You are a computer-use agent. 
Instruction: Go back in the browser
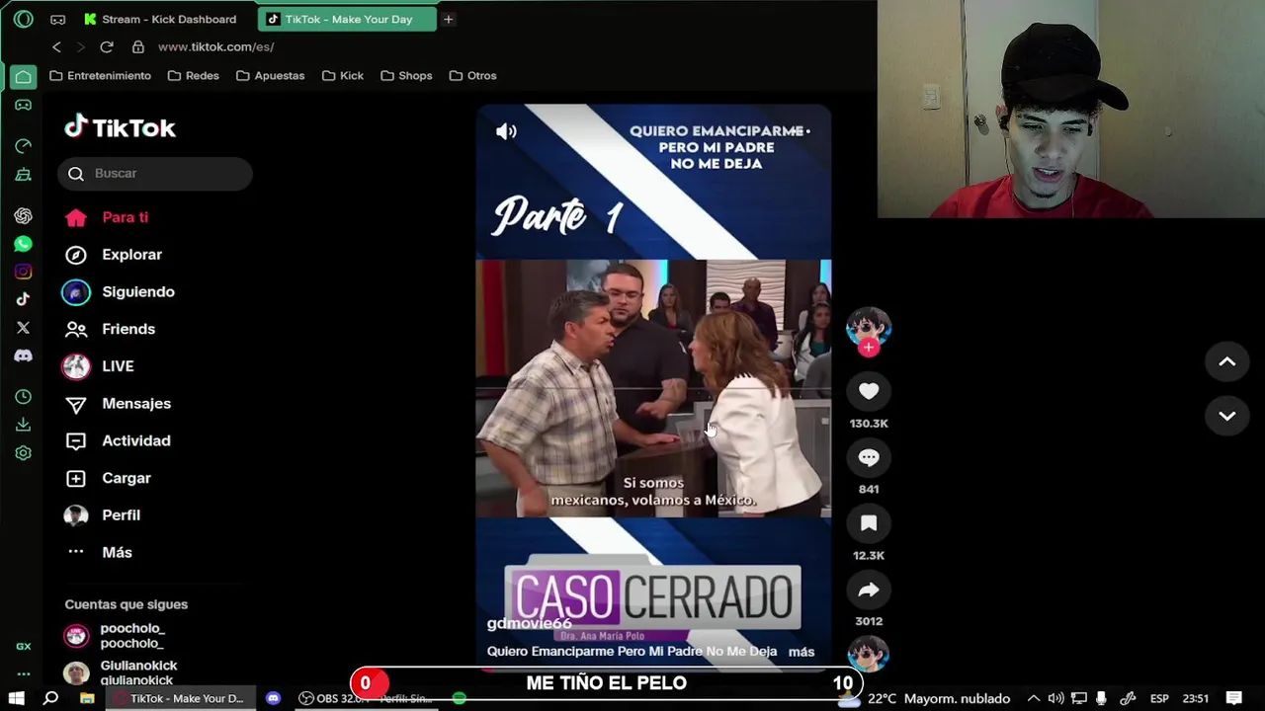[x=56, y=46]
